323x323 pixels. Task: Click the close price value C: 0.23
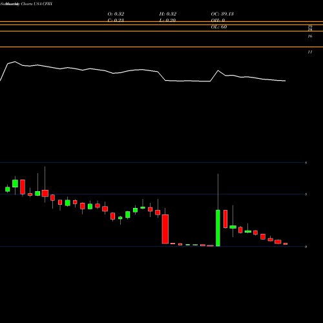click(116, 20)
